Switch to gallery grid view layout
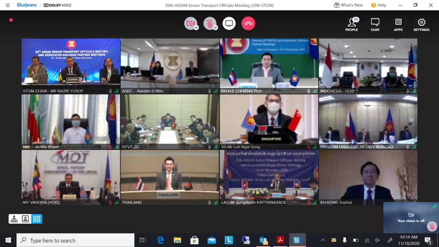This screenshot has height=247, width=439. [37, 219]
